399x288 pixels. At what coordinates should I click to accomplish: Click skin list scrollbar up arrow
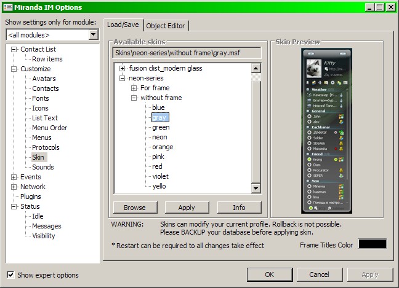click(256, 68)
